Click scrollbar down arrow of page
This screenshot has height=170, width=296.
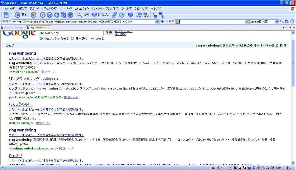pos(293,163)
